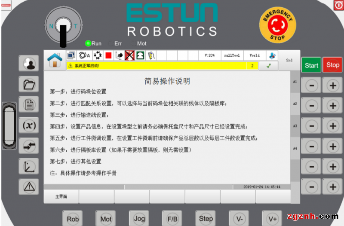Decrease axis A3 with the minus button
Screen dimensions: 344x226
tap(311, 126)
